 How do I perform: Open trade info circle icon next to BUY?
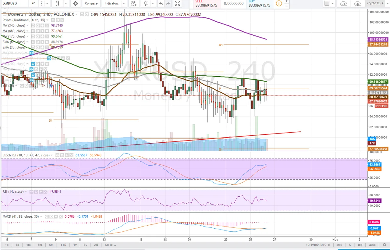tap(279, 3)
